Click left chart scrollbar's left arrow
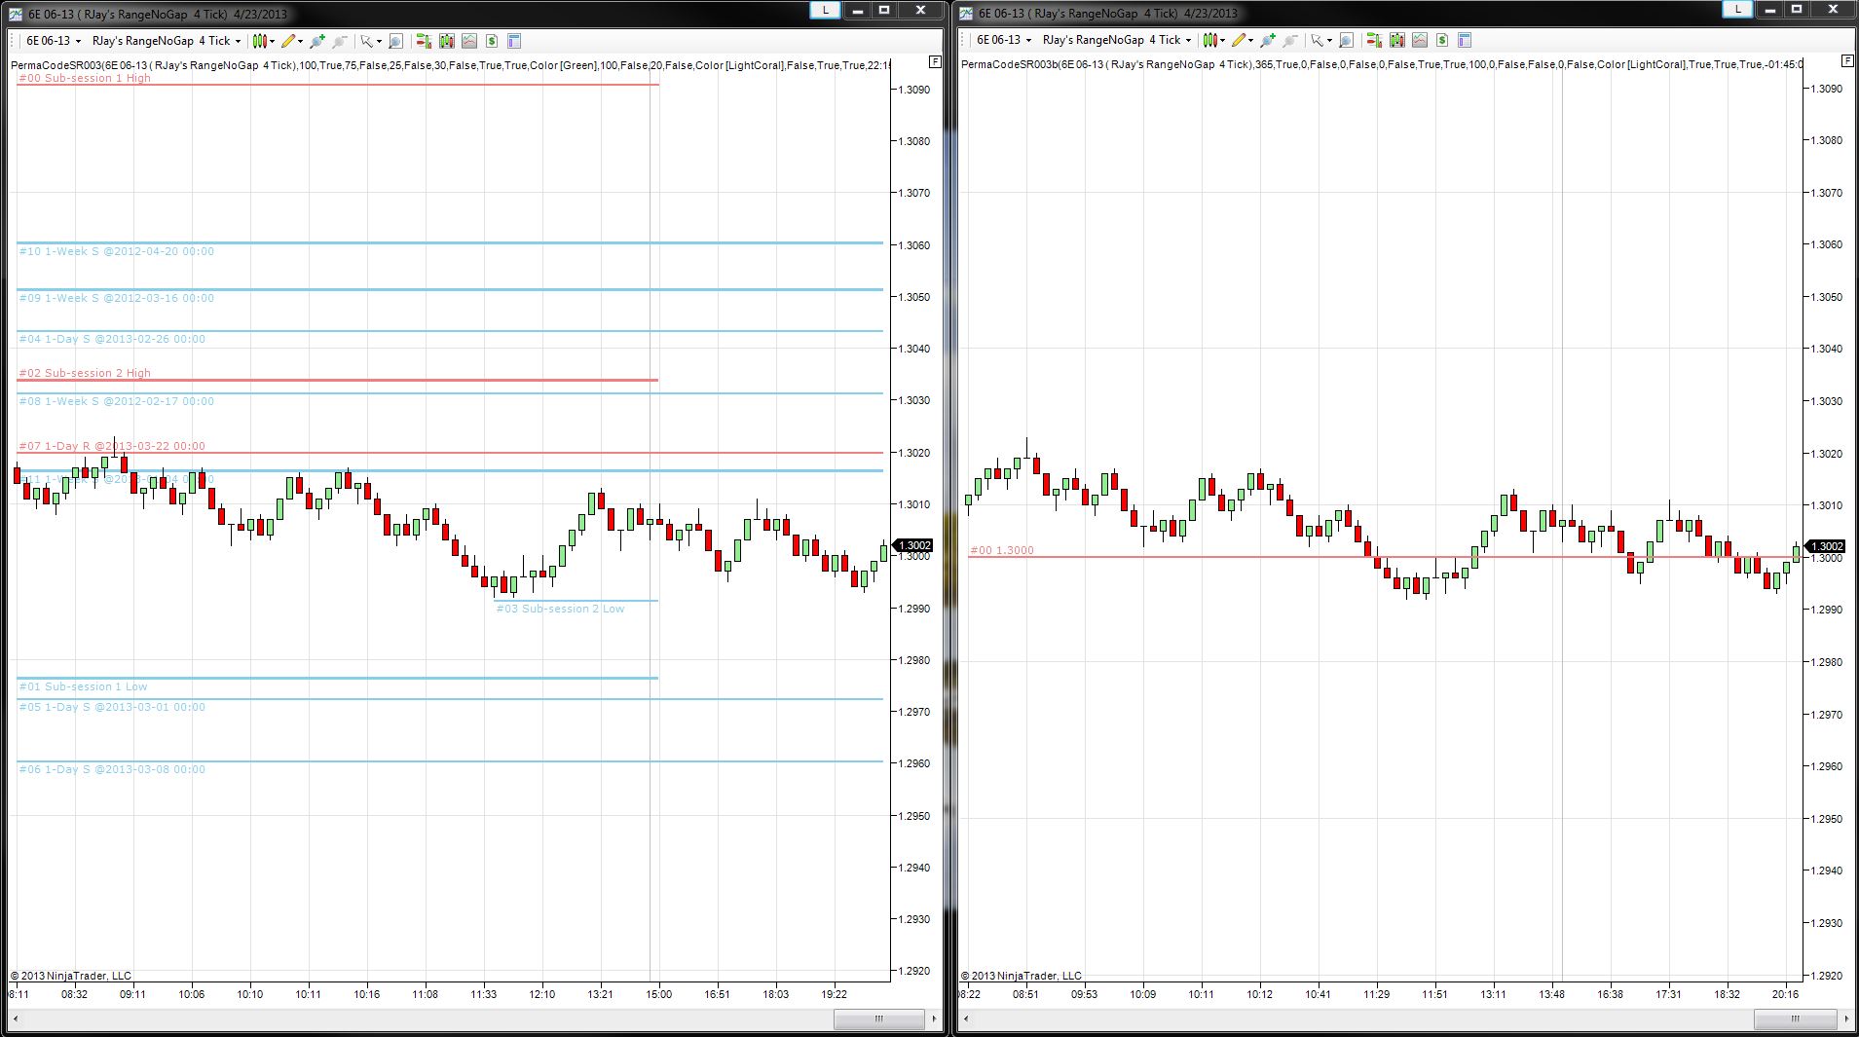This screenshot has height=1037, width=1859. pyautogui.click(x=15, y=1019)
